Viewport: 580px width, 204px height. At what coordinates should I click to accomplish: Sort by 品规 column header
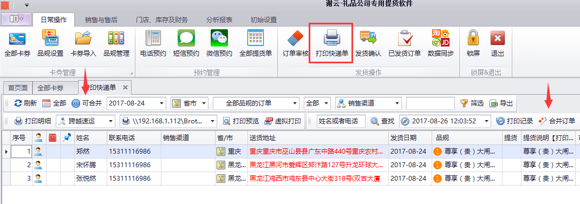(x=467, y=138)
